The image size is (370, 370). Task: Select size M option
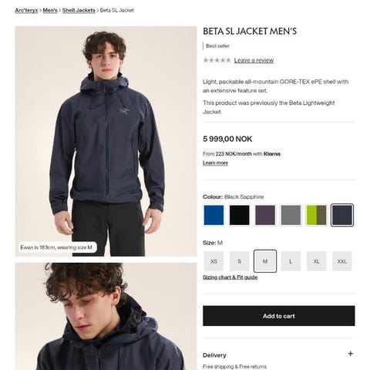tap(265, 261)
